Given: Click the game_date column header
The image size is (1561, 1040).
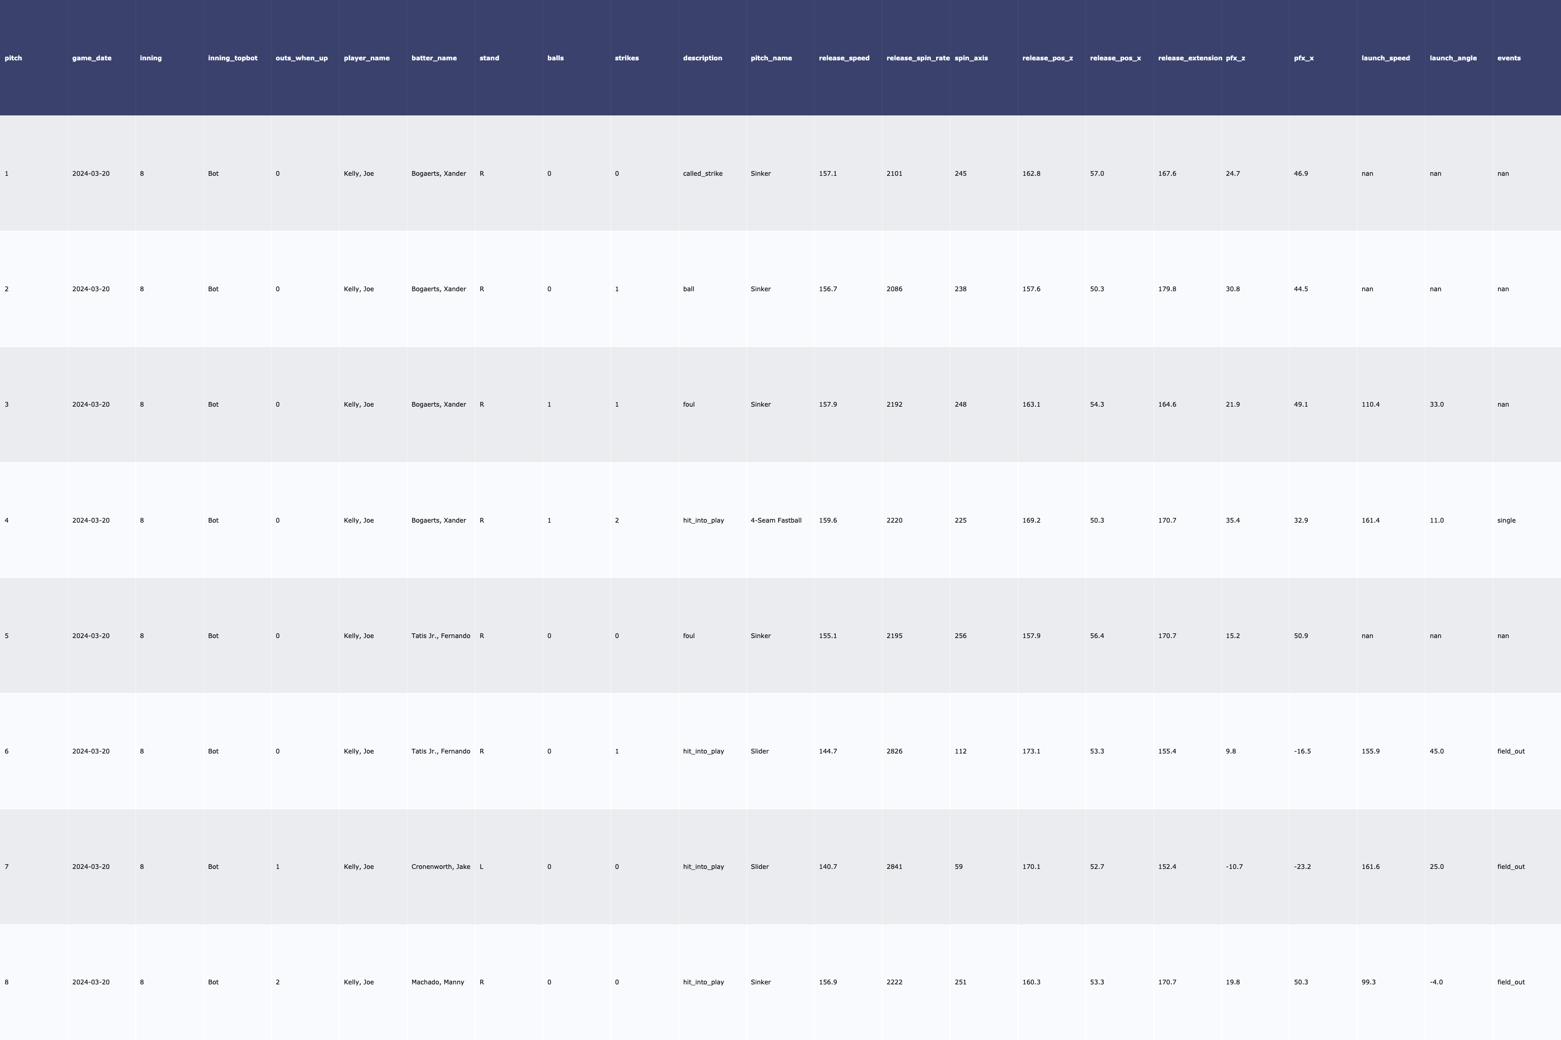Looking at the screenshot, I should click(92, 58).
